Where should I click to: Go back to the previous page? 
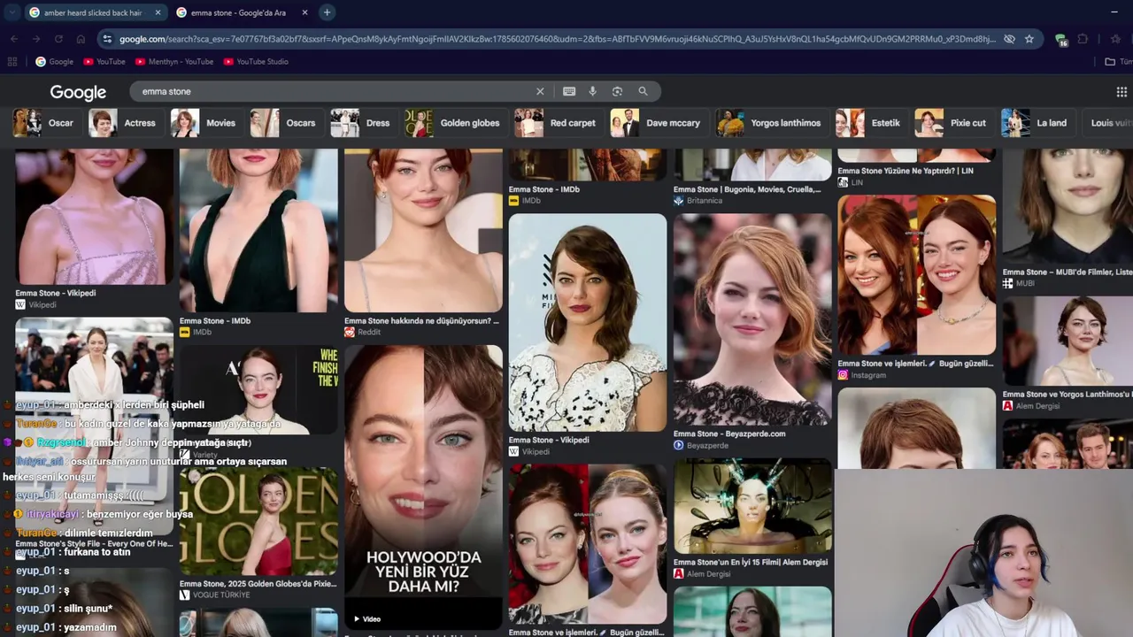(x=14, y=39)
